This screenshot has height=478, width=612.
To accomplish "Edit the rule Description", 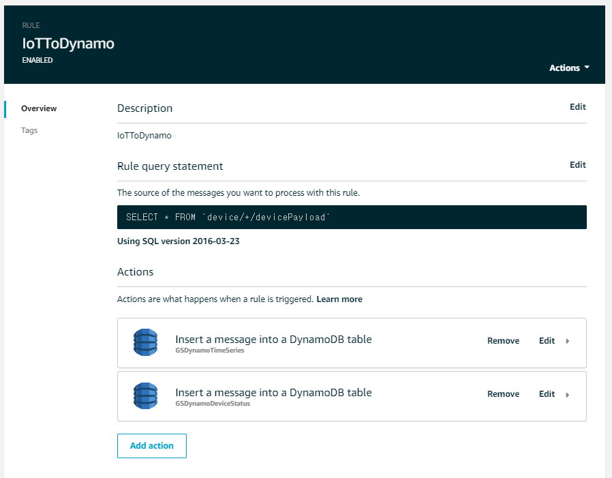I will 578,107.
